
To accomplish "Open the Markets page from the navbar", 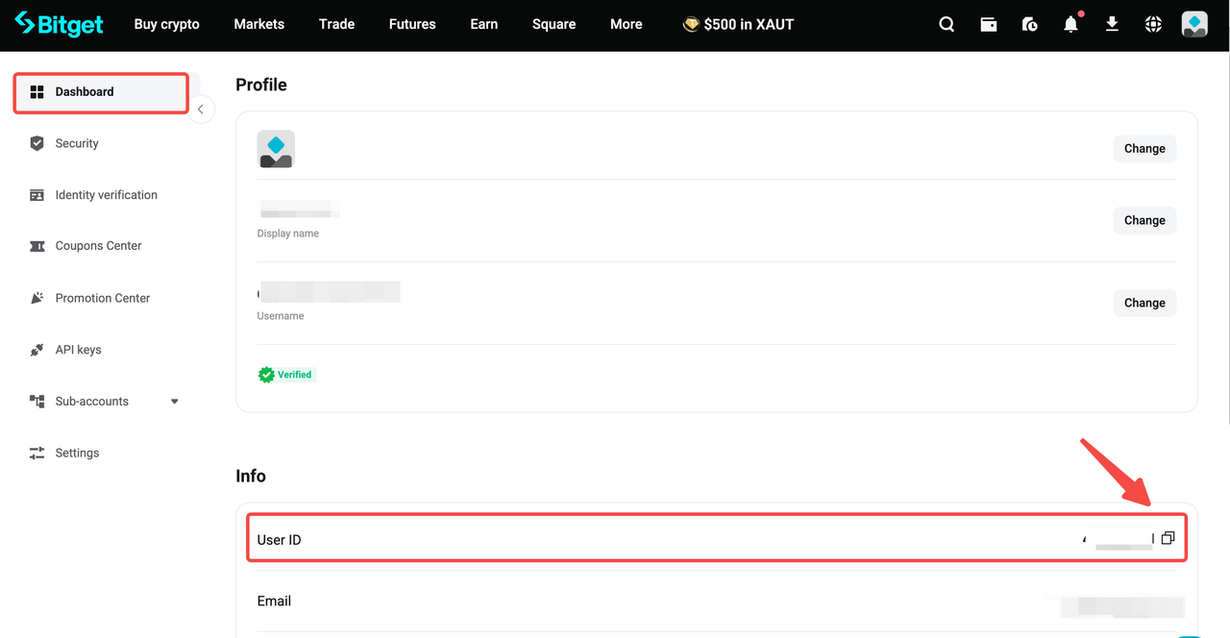I will tap(258, 24).
